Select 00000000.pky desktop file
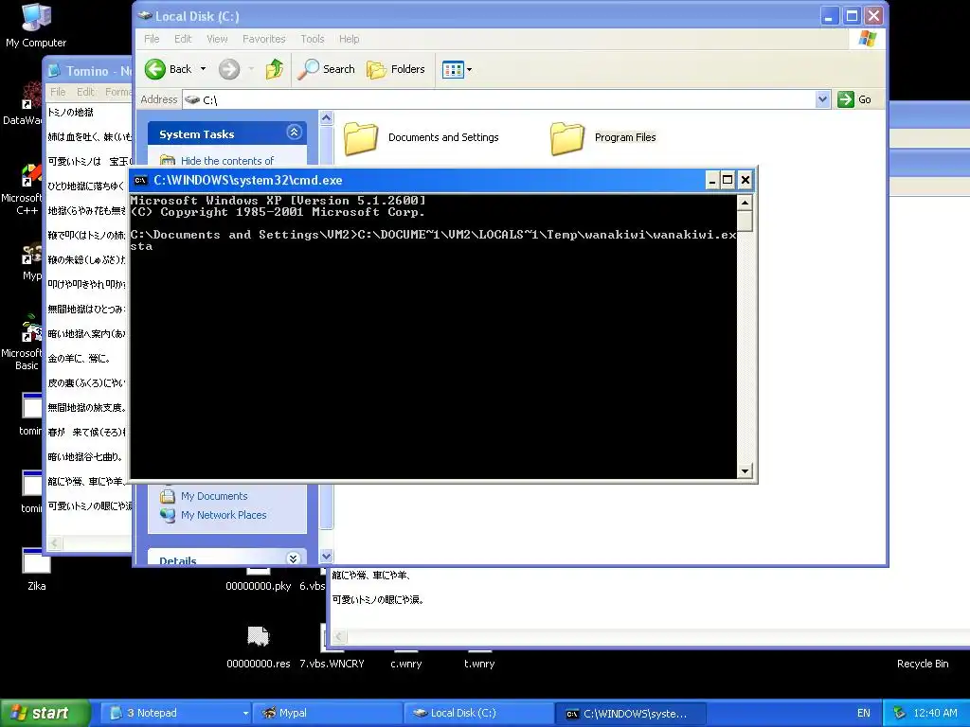 tap(258, 579)
